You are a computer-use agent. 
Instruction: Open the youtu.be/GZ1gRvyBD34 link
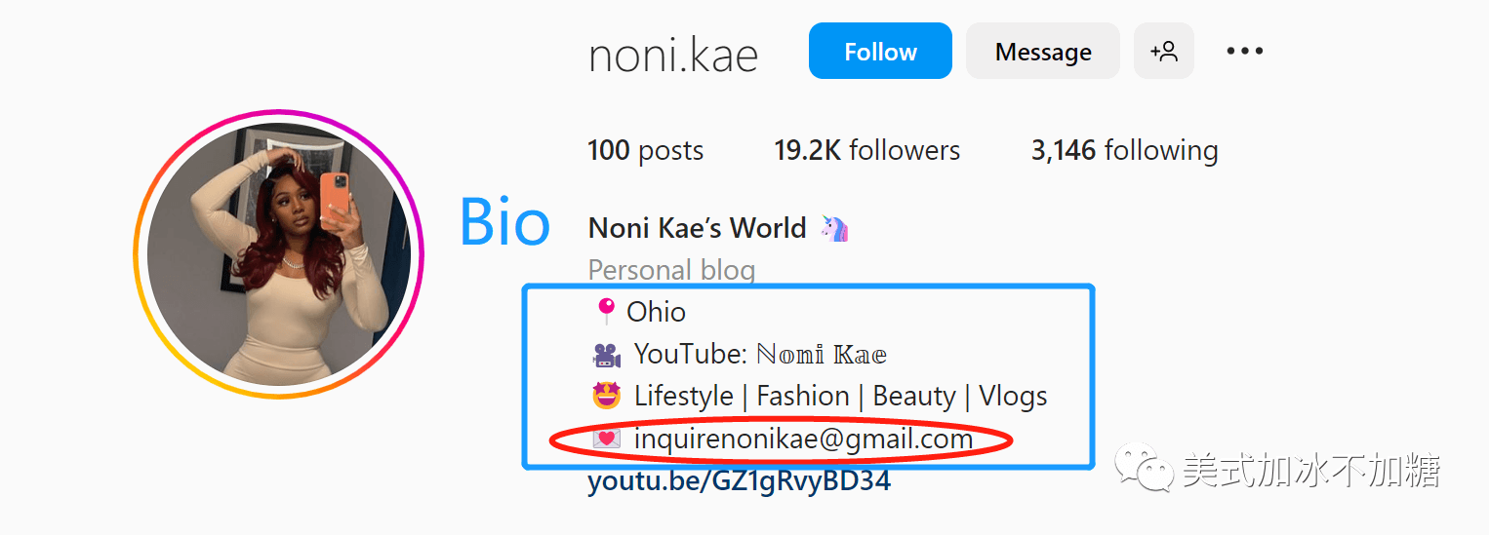click(739, 480)
